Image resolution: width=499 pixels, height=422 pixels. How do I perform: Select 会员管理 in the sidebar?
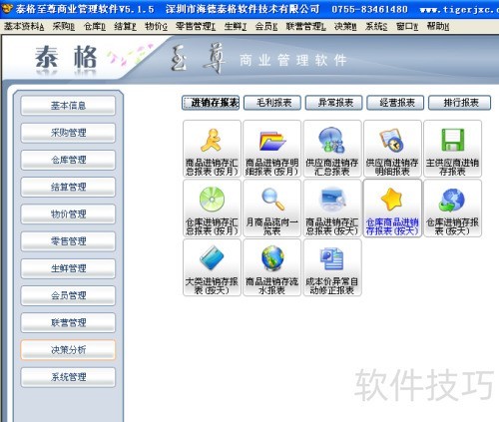point(68,295)
